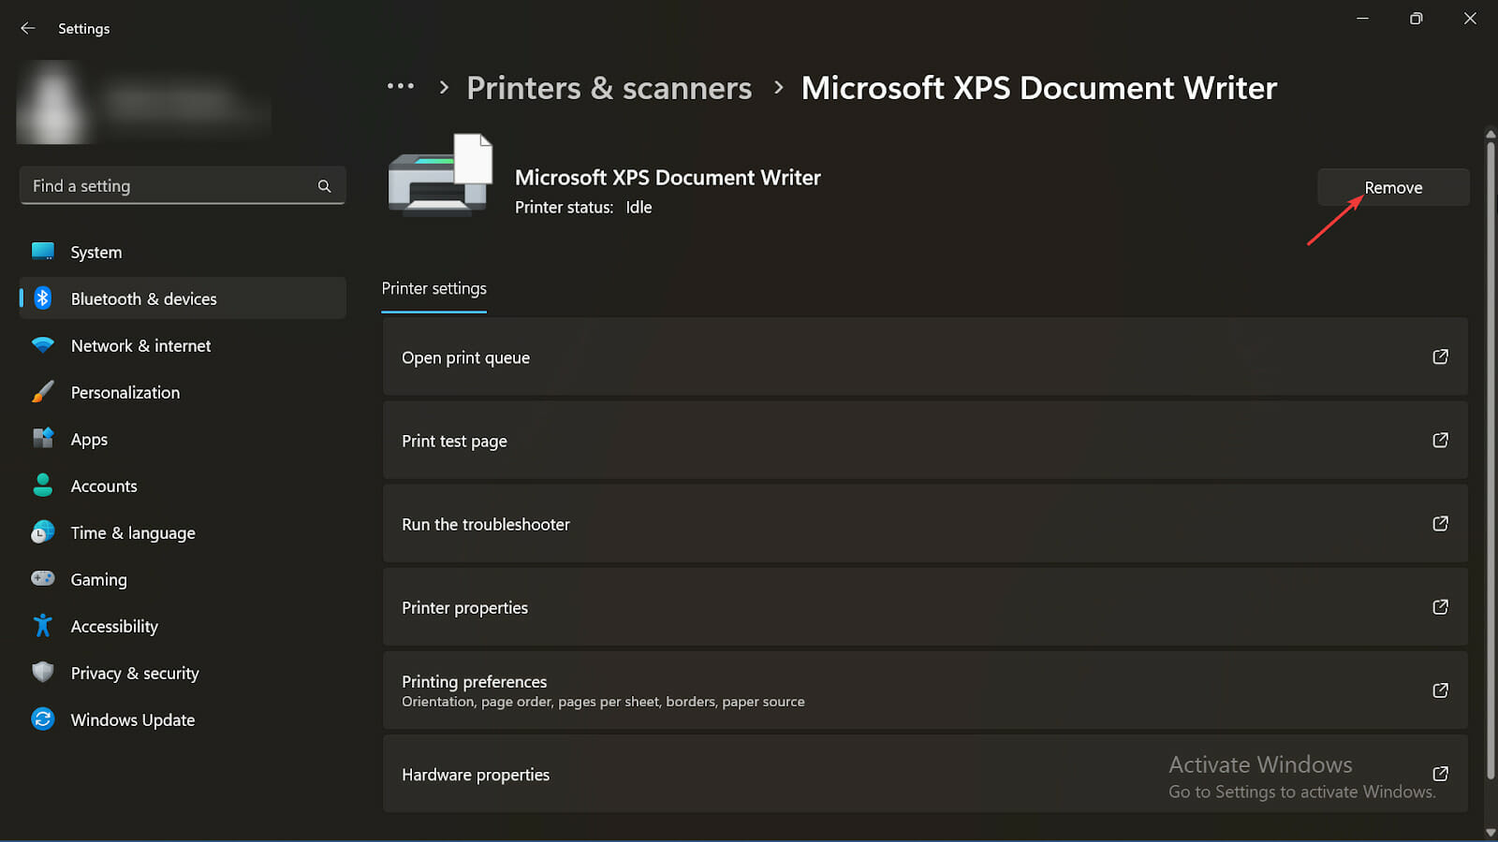Open Personalization label

coord(125,392)
